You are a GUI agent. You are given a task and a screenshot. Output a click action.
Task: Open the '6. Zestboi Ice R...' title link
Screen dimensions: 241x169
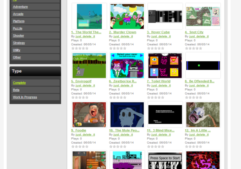click(123, 81)
